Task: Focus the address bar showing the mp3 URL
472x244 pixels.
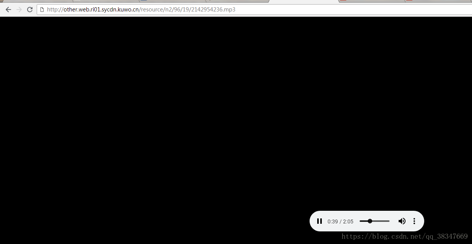Action: (254, 10)
